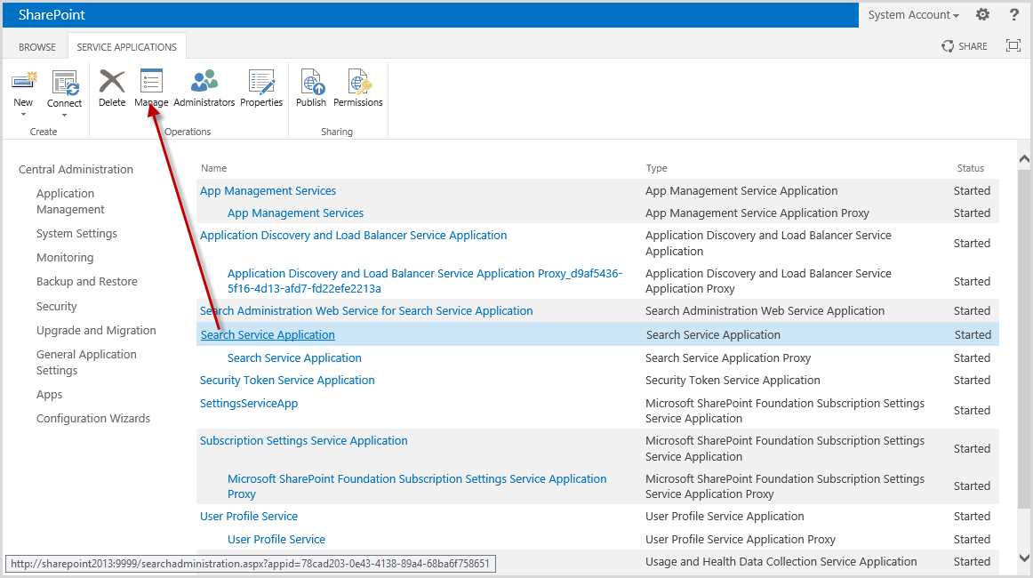Navigate to Backup and Restore
Image resolution: width=1033 pixels, height=578 pixels.
pyautogui.click(x=86, y=281)
